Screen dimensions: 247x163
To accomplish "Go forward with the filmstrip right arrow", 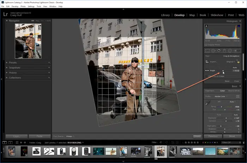I will point(25,143).
